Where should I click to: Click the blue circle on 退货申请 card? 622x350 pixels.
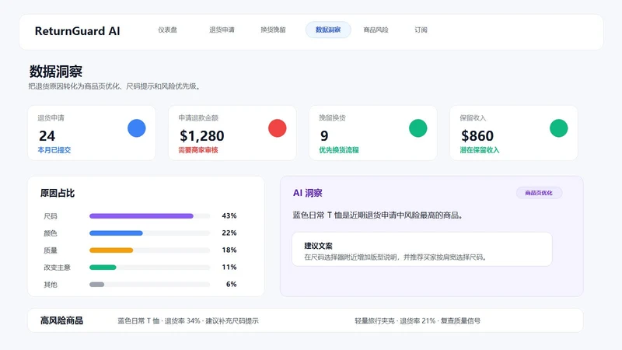(137, 128)
